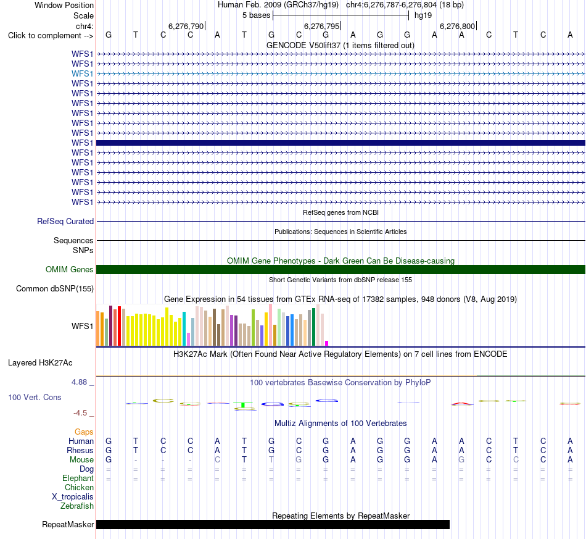Open the GENCODE V50lift37 track title
The width and height of the screenshot is (586, 539).
pyautogui.click(x=340, y=46)
